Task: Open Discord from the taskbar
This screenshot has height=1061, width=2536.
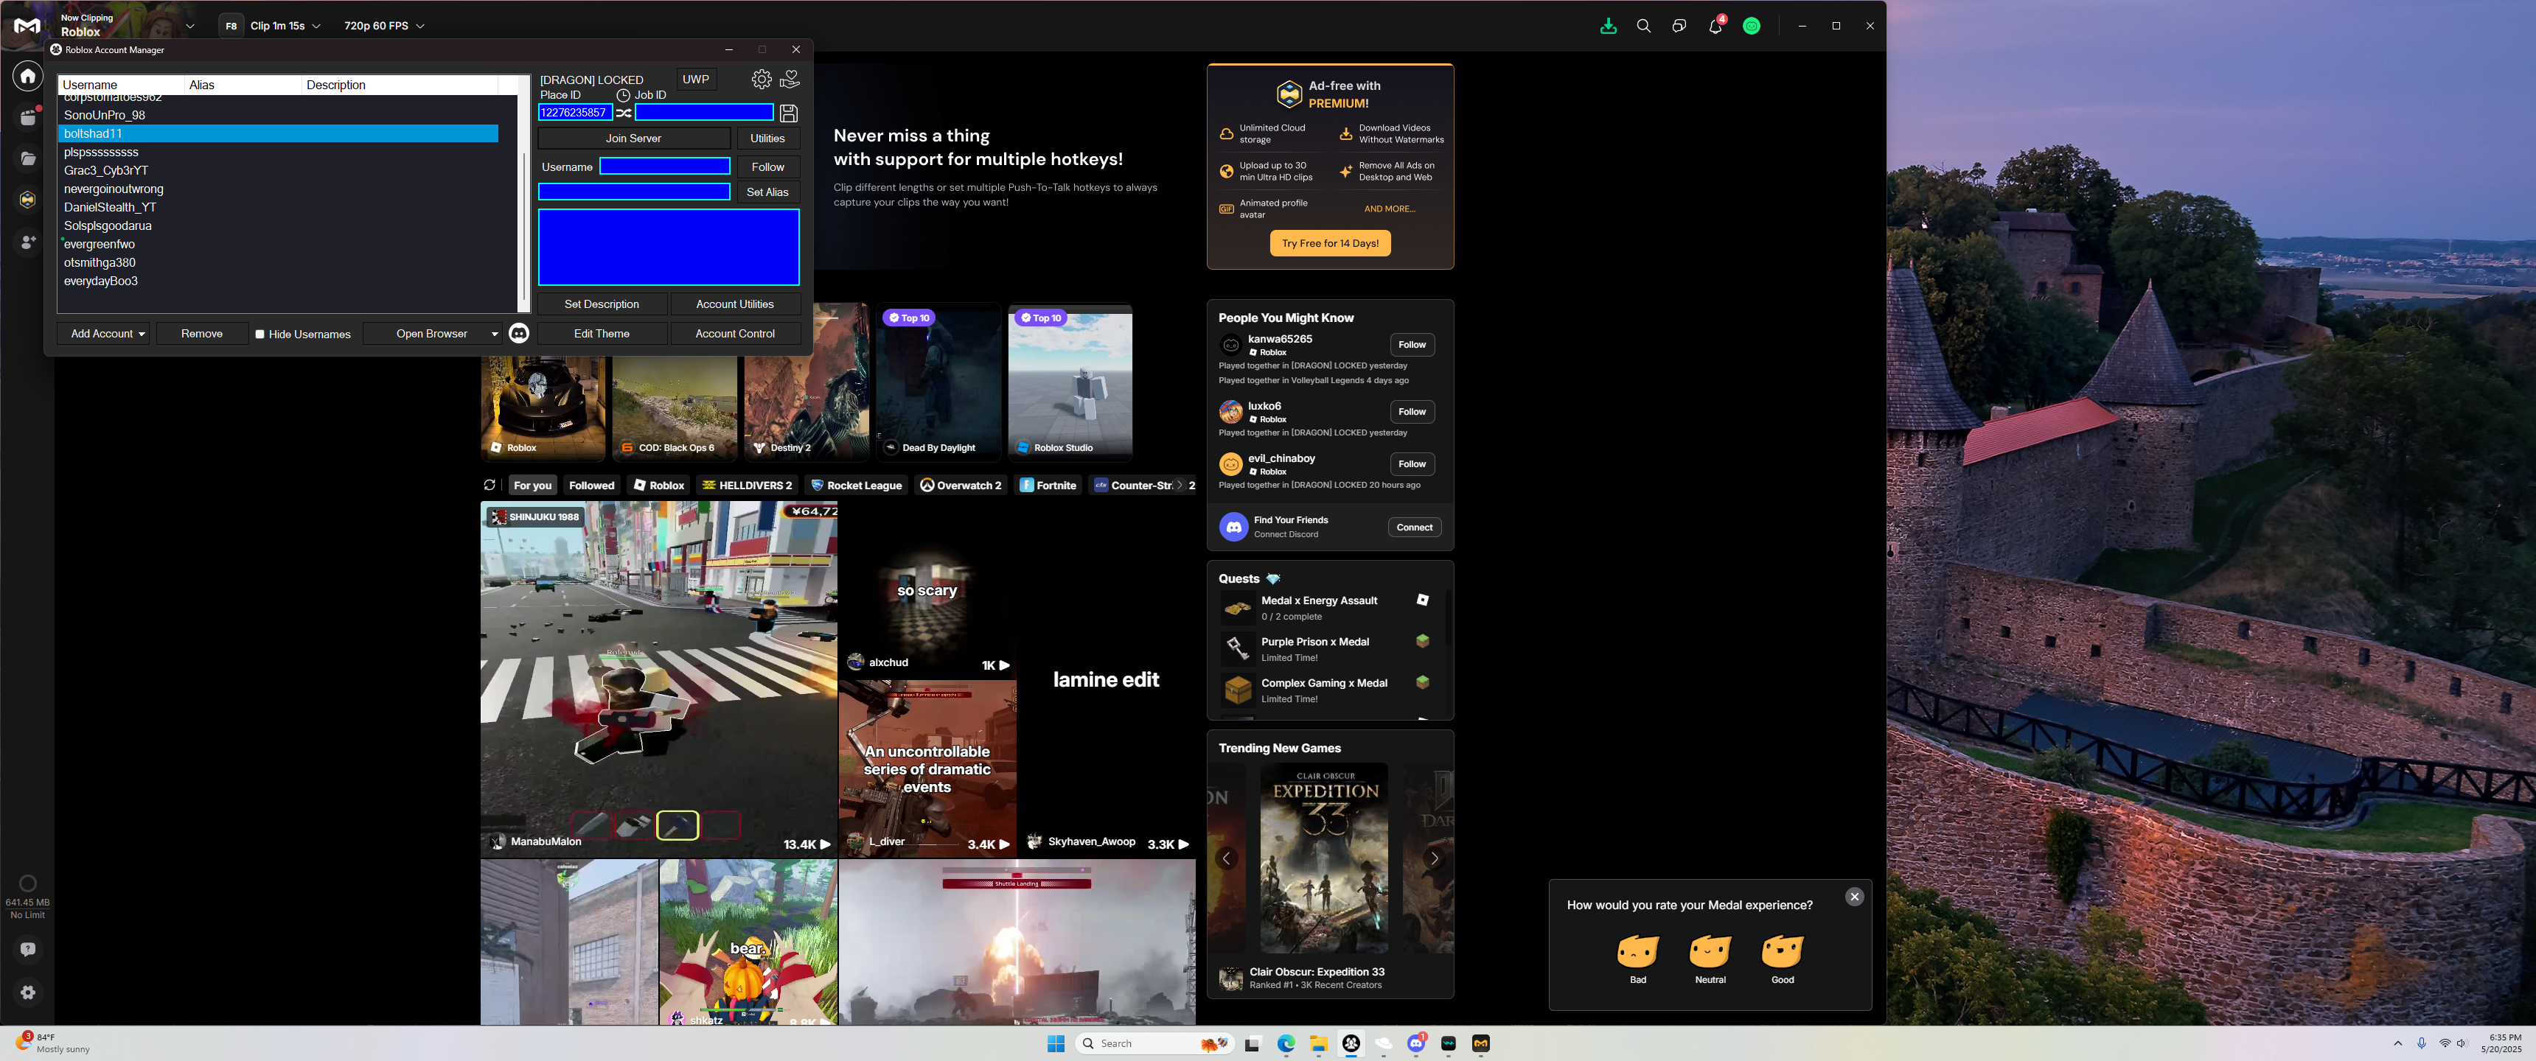Action: pos(1415,1043)
